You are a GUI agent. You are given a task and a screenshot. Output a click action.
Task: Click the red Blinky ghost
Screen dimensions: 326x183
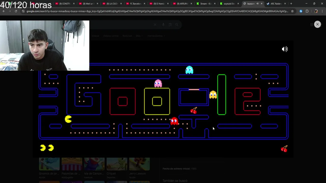174,121
